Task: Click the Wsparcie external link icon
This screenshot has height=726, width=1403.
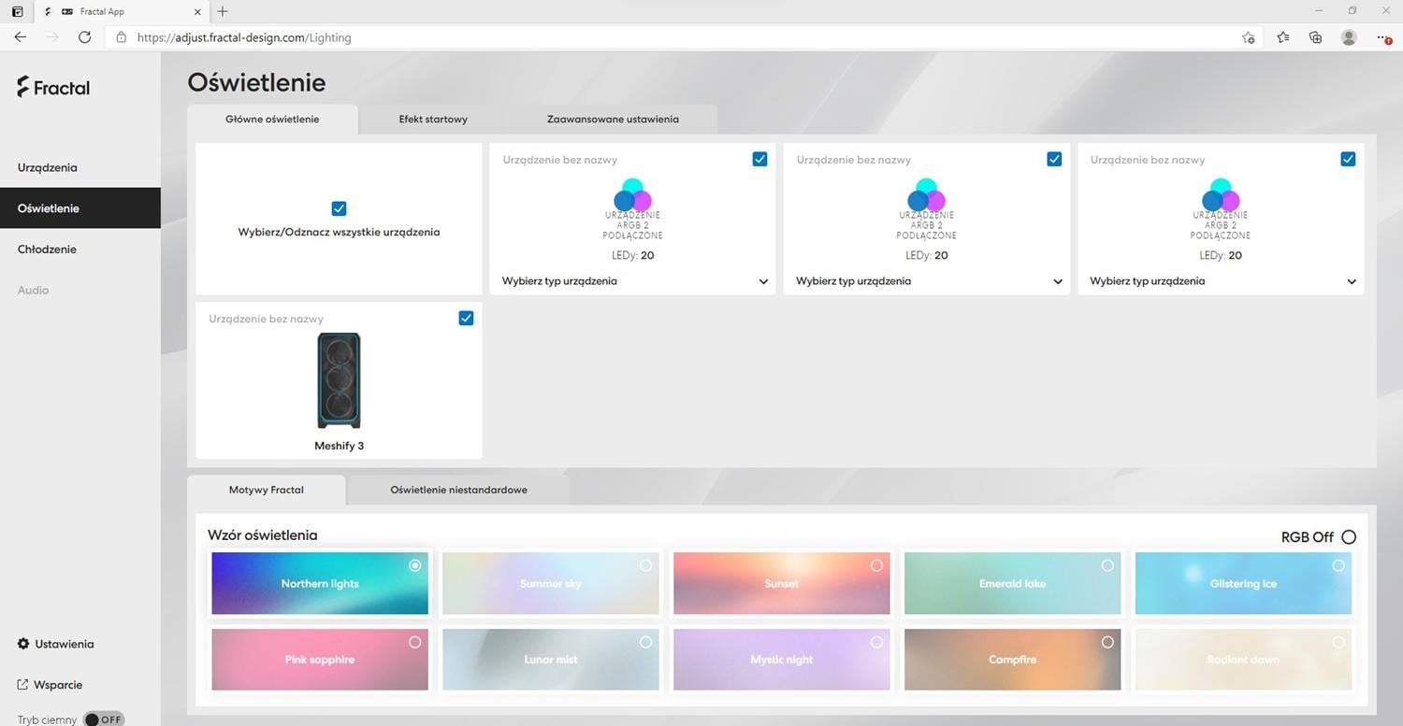Action: (x=23, y=685)
